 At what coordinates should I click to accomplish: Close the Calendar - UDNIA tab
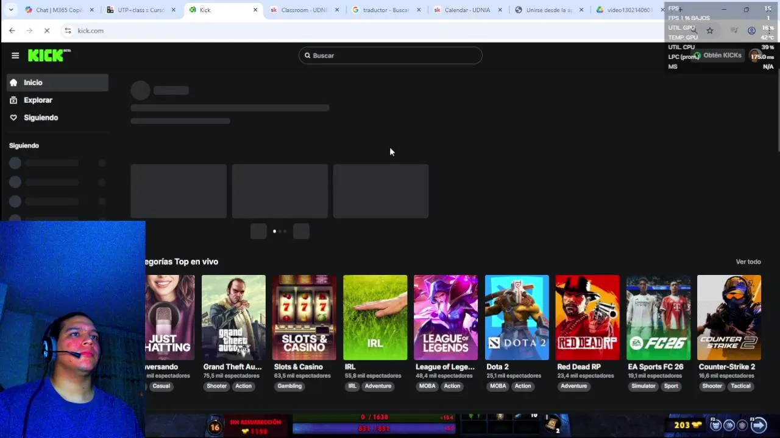(500, 10)
